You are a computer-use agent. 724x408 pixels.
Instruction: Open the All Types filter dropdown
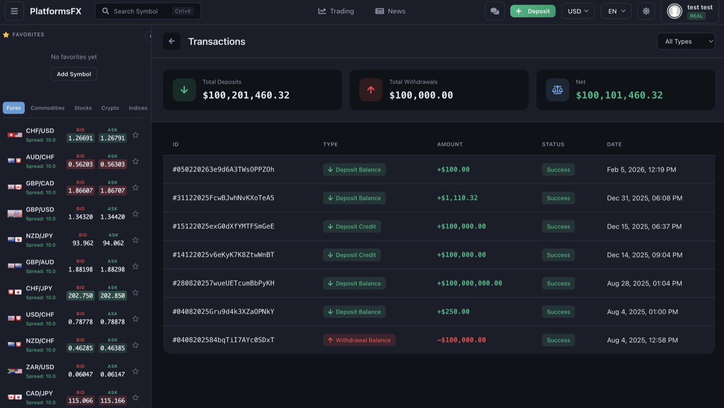(x=686, y=41)
